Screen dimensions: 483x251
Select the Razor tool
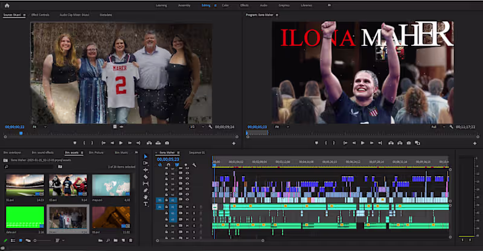pos(146,176)
